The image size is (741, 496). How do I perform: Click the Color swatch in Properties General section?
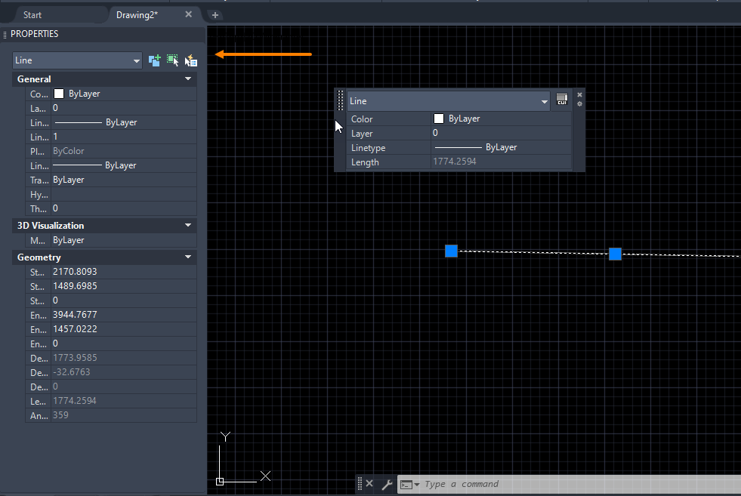pos(59,94)
